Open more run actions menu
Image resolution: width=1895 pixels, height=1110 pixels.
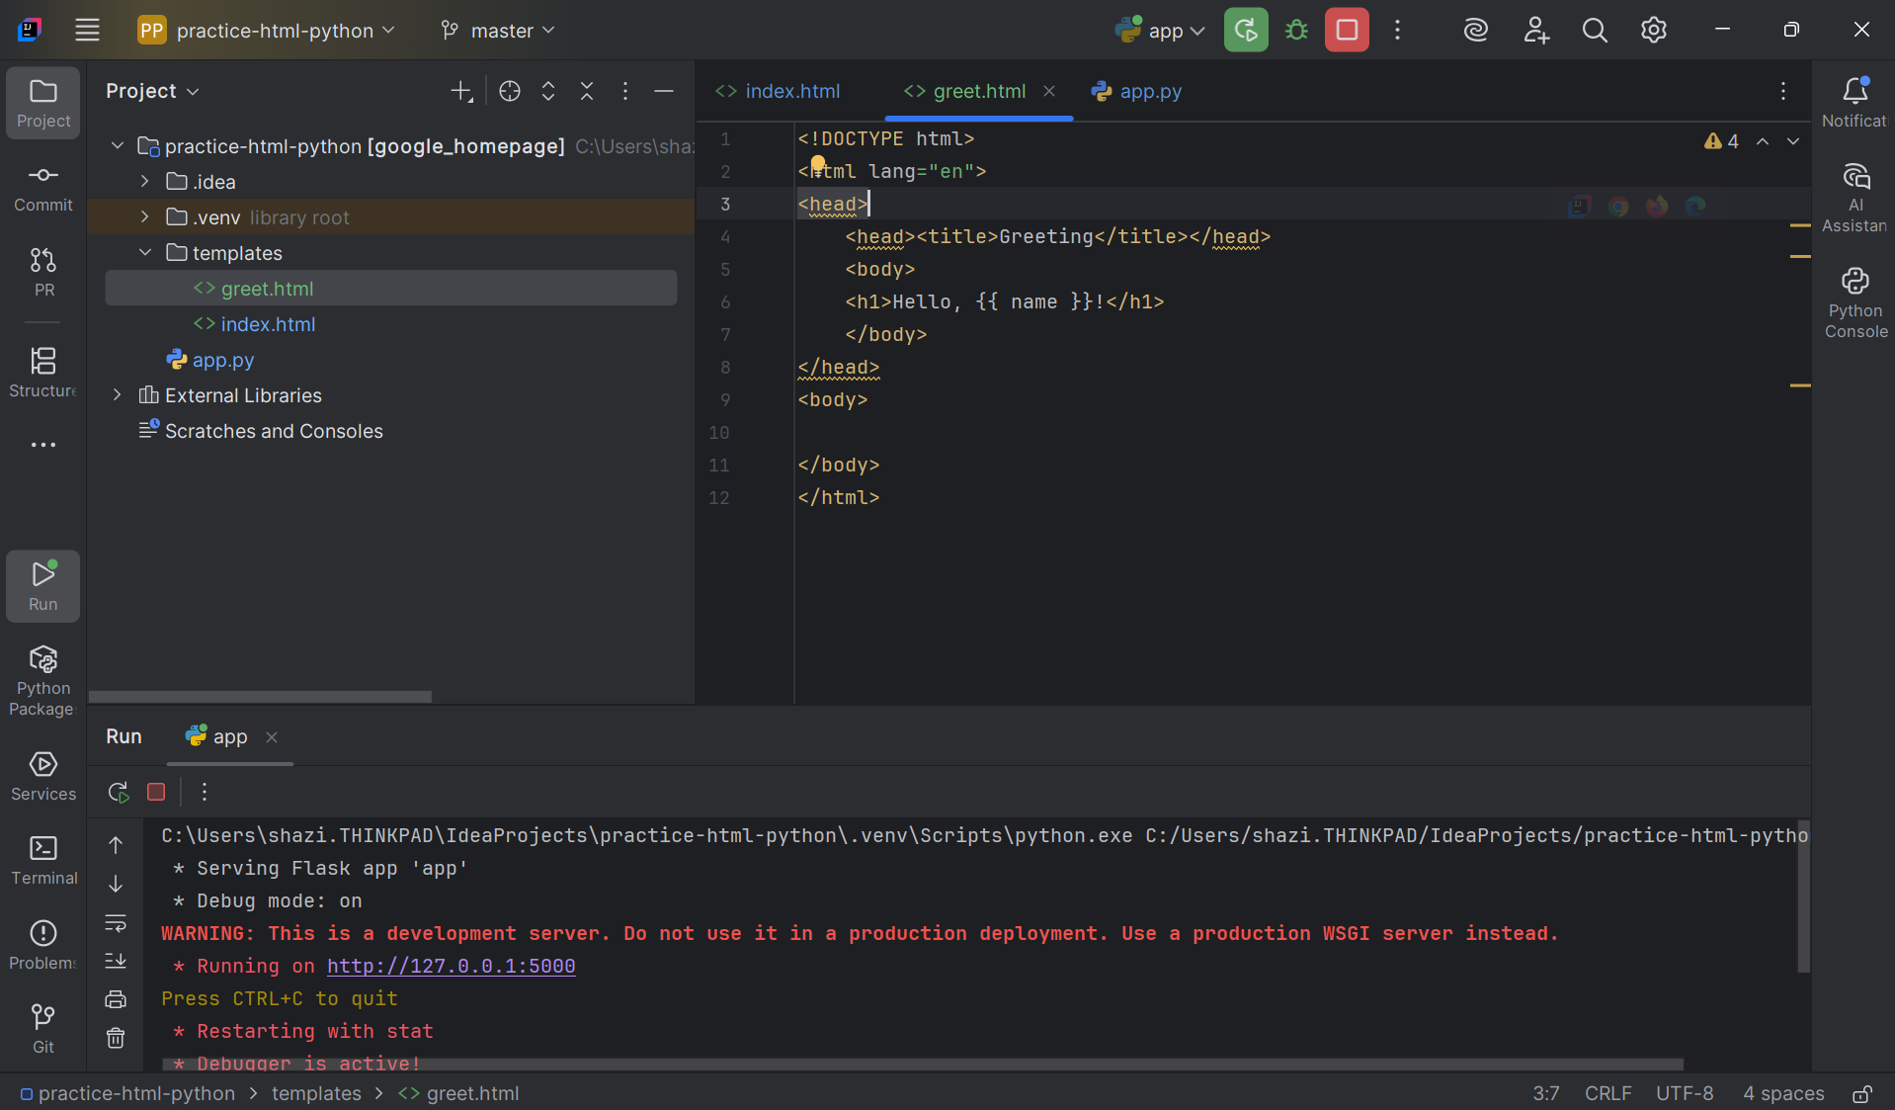[1397, 30]
